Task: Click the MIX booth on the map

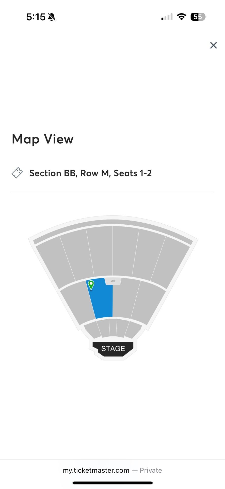Action: tap(113, 281)
